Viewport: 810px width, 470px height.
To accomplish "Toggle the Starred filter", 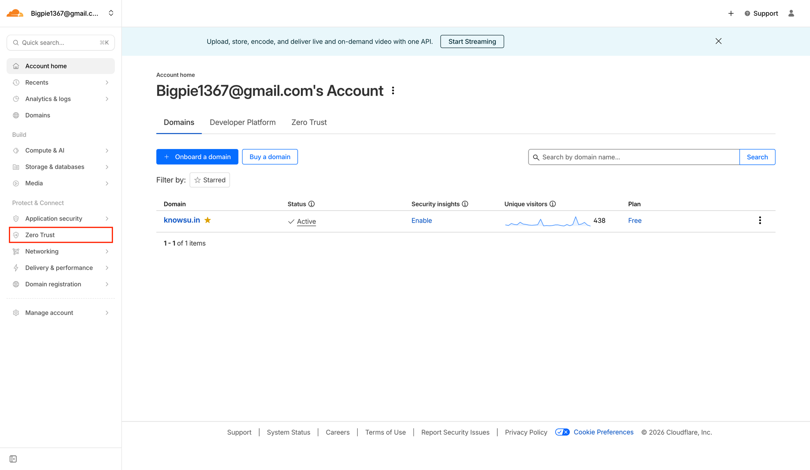I will [210, 180].
